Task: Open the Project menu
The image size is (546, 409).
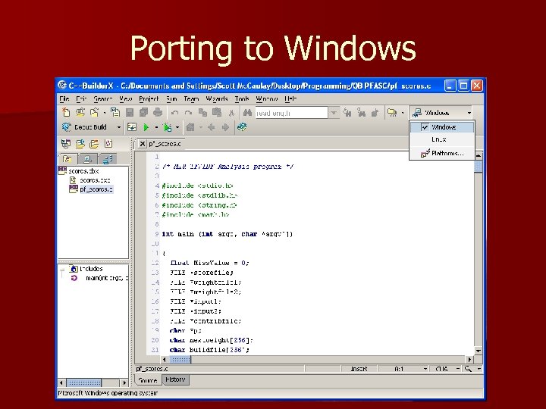Action: 149,99
